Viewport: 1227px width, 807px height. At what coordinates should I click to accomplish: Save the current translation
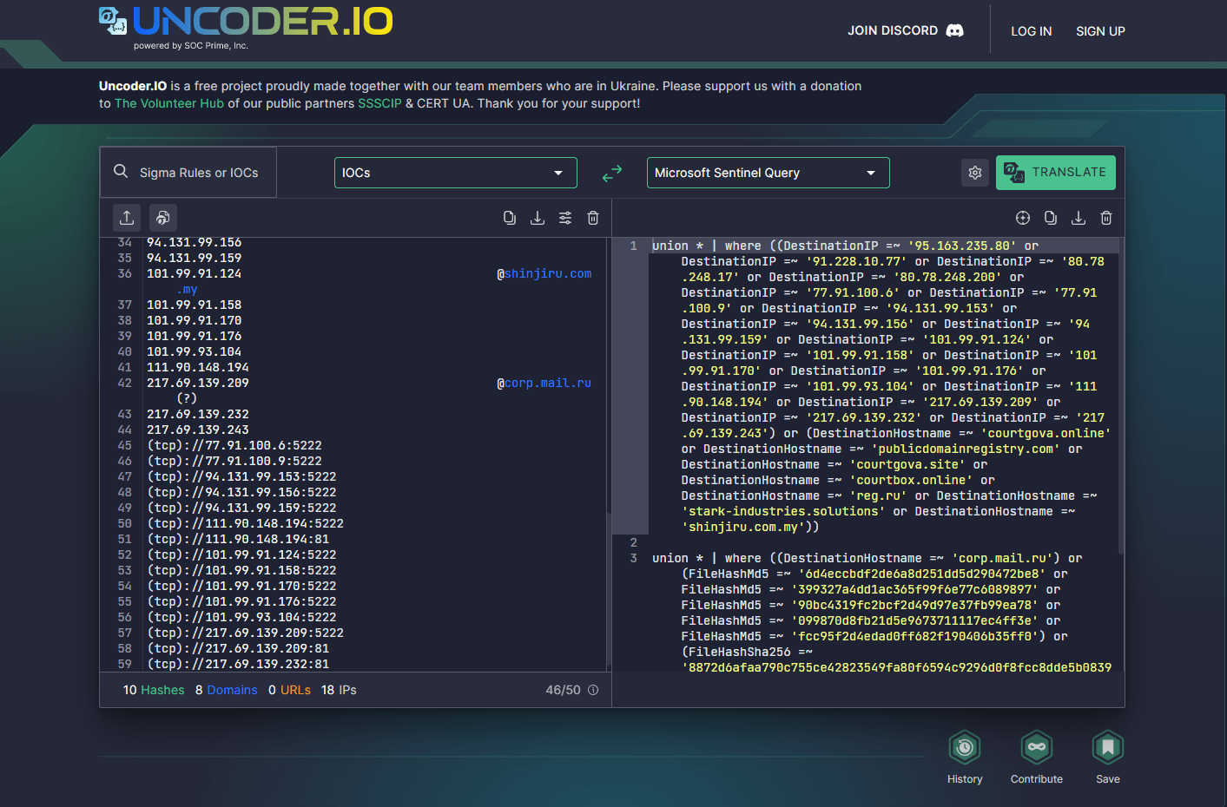coord(1108,758)
